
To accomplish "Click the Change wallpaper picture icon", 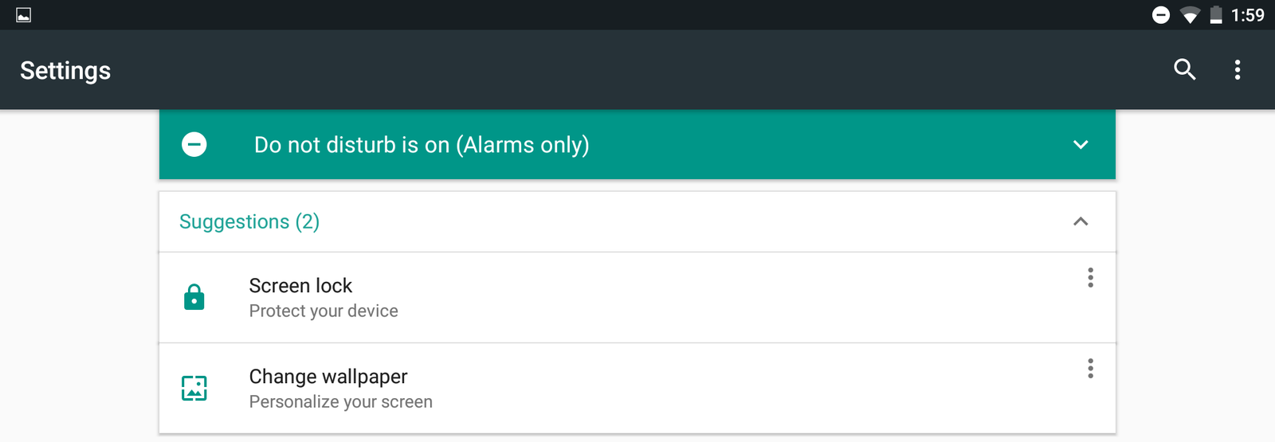I will (x=194, y=388).
